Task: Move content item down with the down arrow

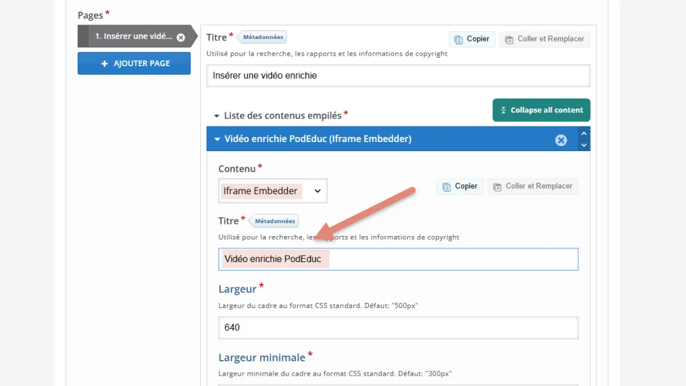Action: (584, 145)
